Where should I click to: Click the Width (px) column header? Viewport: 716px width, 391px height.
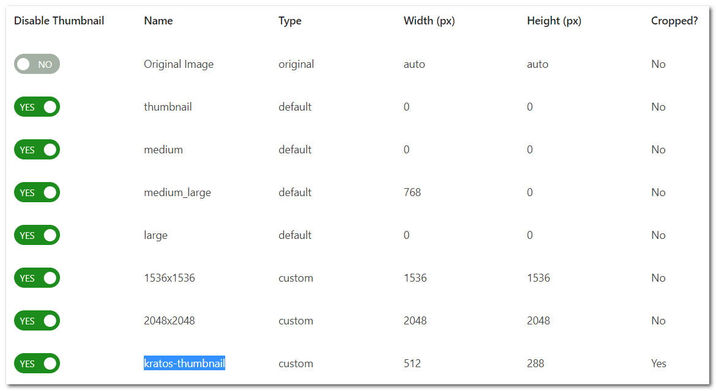pyautogui.click(x=429, y=21)
